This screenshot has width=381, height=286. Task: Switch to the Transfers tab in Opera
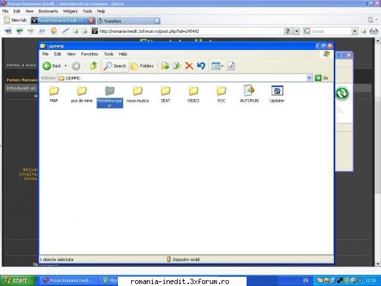point(129,21)
